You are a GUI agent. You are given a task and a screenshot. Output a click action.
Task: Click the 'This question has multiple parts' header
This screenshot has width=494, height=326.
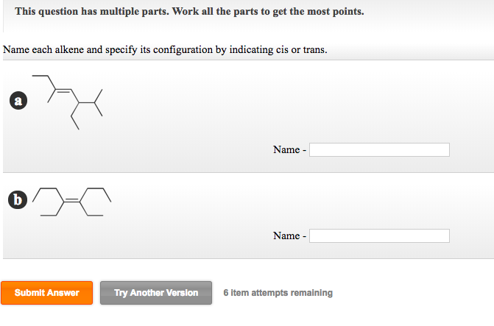(189, 12)
